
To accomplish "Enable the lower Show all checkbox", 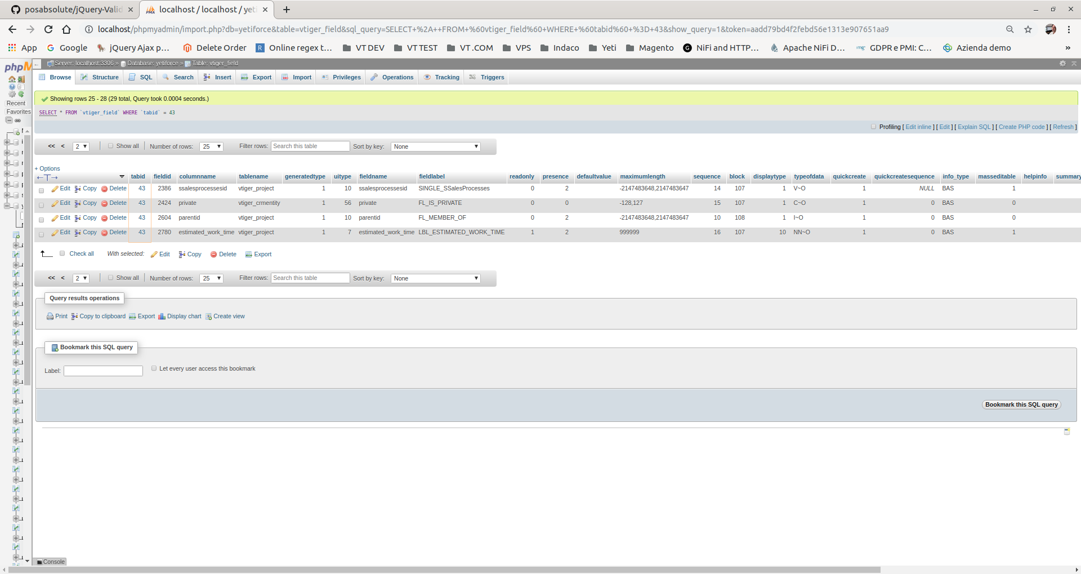I will coord(111,277).
